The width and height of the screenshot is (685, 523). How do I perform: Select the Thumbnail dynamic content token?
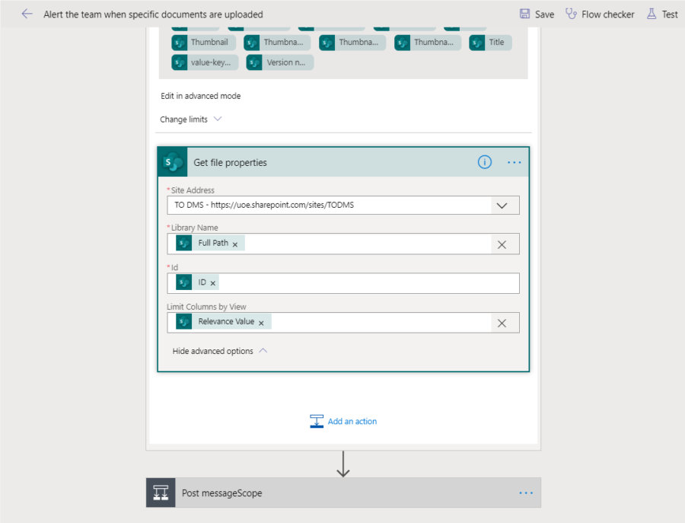[203, 42]
